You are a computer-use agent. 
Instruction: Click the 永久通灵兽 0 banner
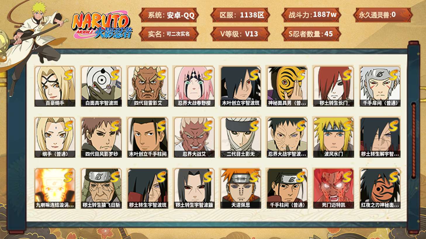pyautogui.click(x=382, y=15)
